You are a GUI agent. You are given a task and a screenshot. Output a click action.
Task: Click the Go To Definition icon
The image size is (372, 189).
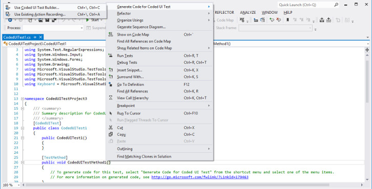click(x=111, y=84)
